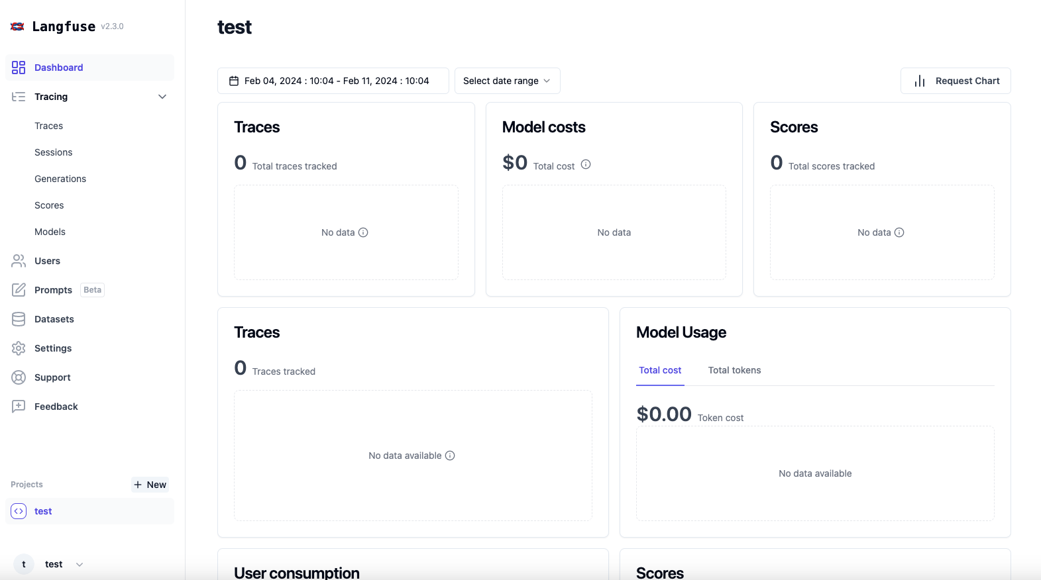Image resolution: width=1041 pixels, height=580 pixels.
Task: Select the Datasets database icon
Action: point(19,319)
